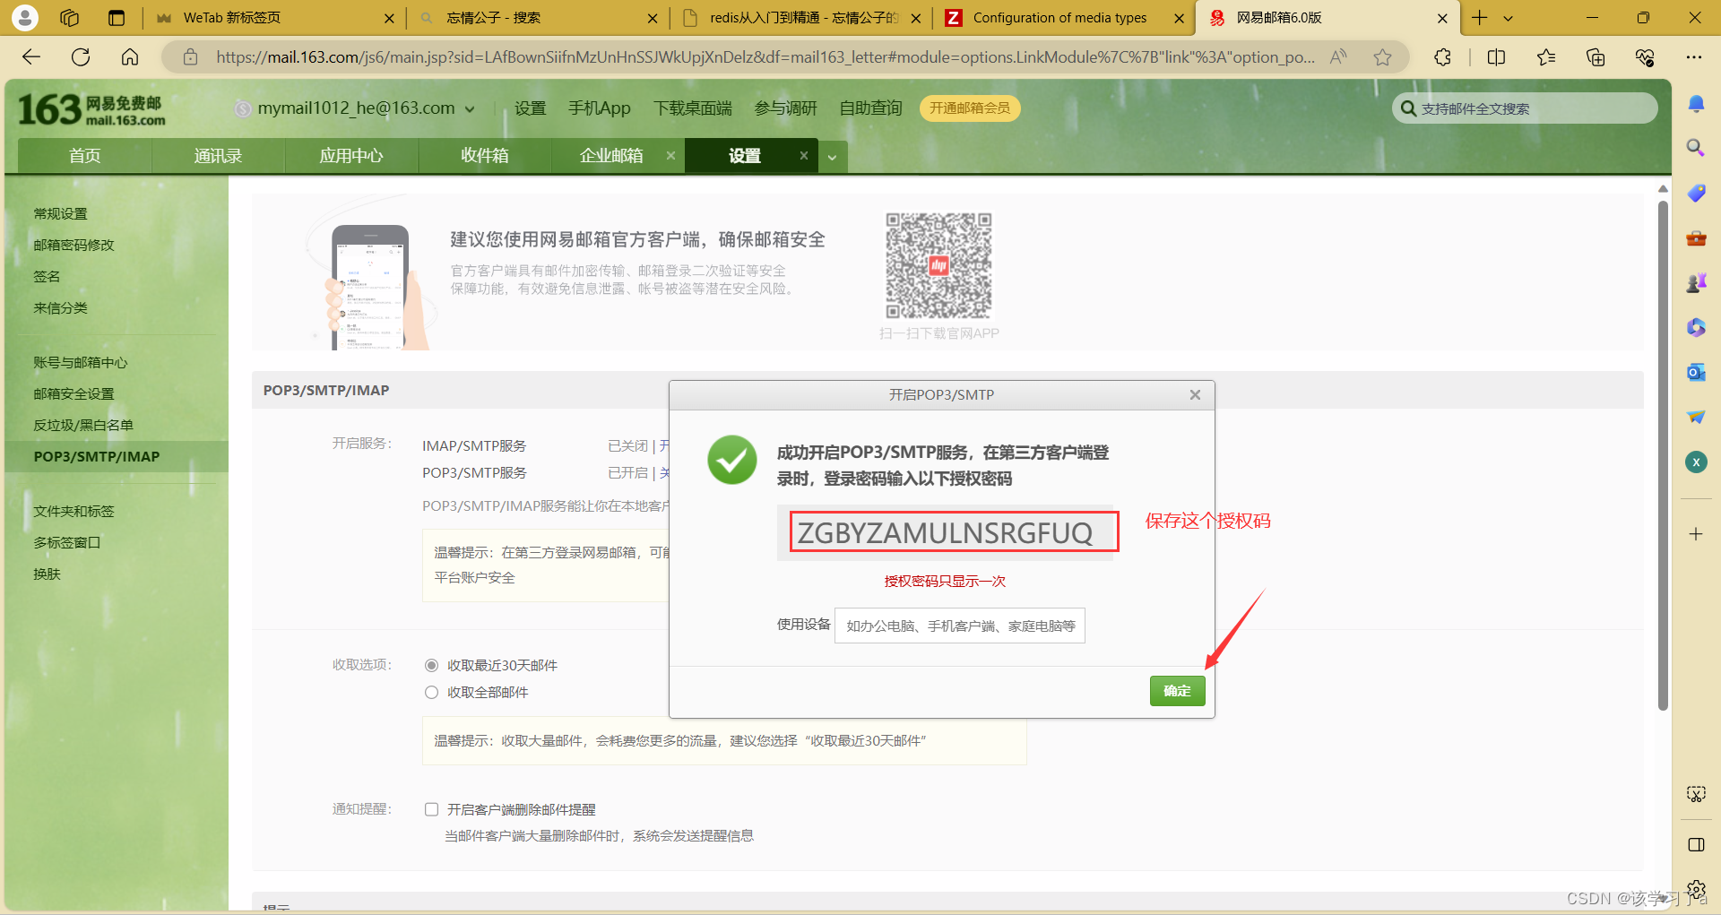Screen dimensions: 1721x915
Task: Open the browser tab search dropdown arrow
Action: 1509,18
